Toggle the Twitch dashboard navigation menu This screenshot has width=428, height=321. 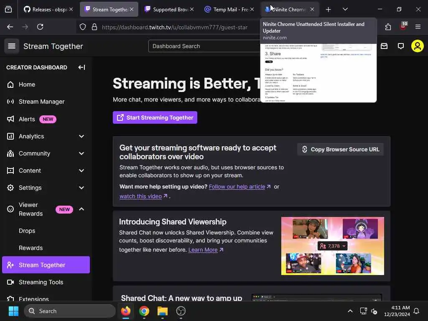tap(11, 46)
